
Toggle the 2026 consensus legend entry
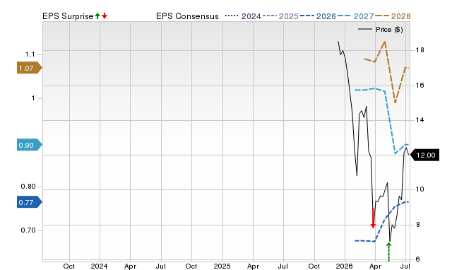point(318,16)
